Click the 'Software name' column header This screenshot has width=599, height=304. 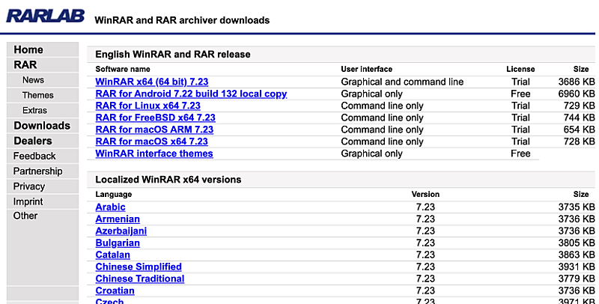123,69
